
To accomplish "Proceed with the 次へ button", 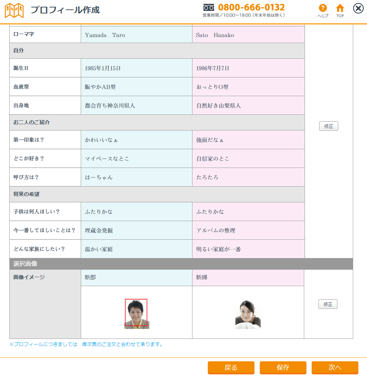I will point(335,368).
